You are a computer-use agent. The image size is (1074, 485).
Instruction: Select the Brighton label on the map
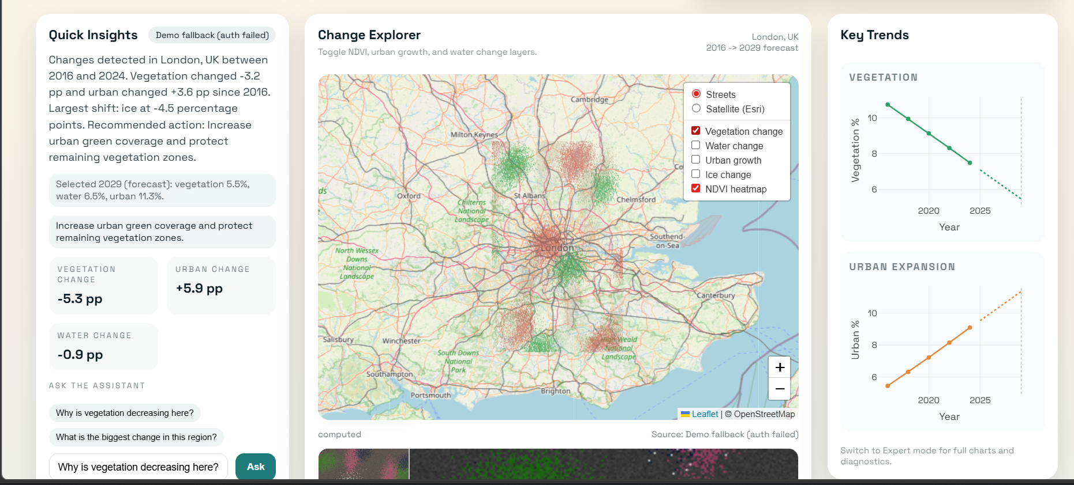[x=555, y=391]
